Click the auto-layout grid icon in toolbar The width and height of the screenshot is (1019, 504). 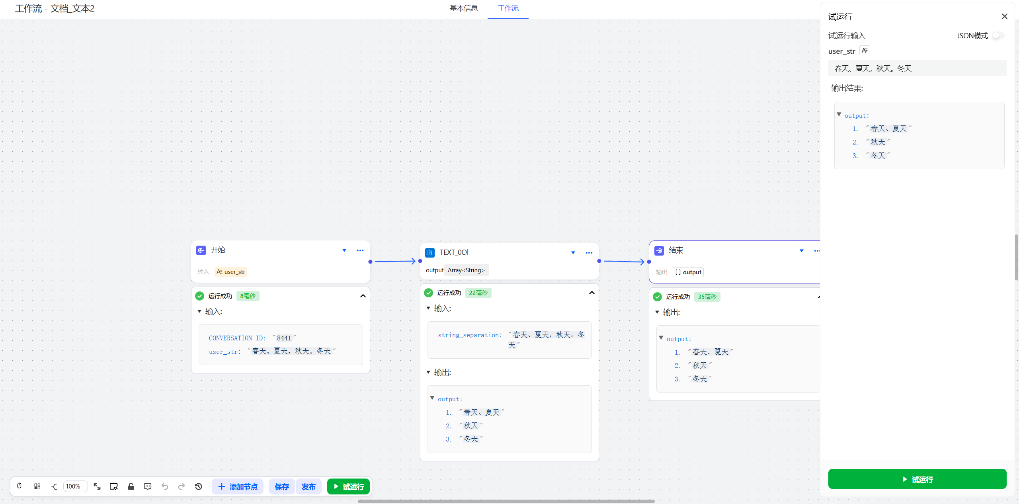(x=37, y=486)
